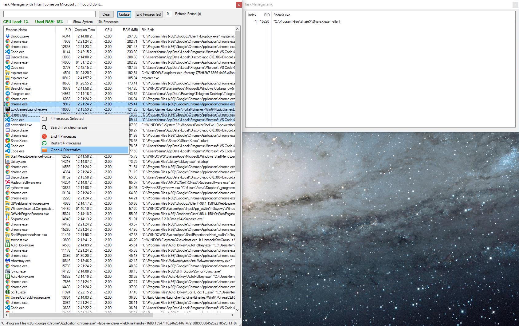Viewport: 519px width, 326px height.
Task: Click the mbamtray.exe Malwarebytes icon
Action: click(x=8, y=261)
